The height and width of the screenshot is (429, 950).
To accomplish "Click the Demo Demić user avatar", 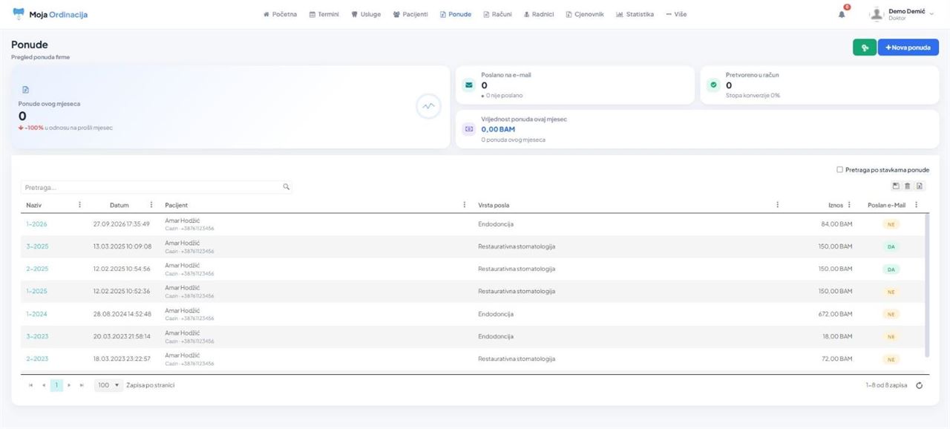I will (877, 14).
